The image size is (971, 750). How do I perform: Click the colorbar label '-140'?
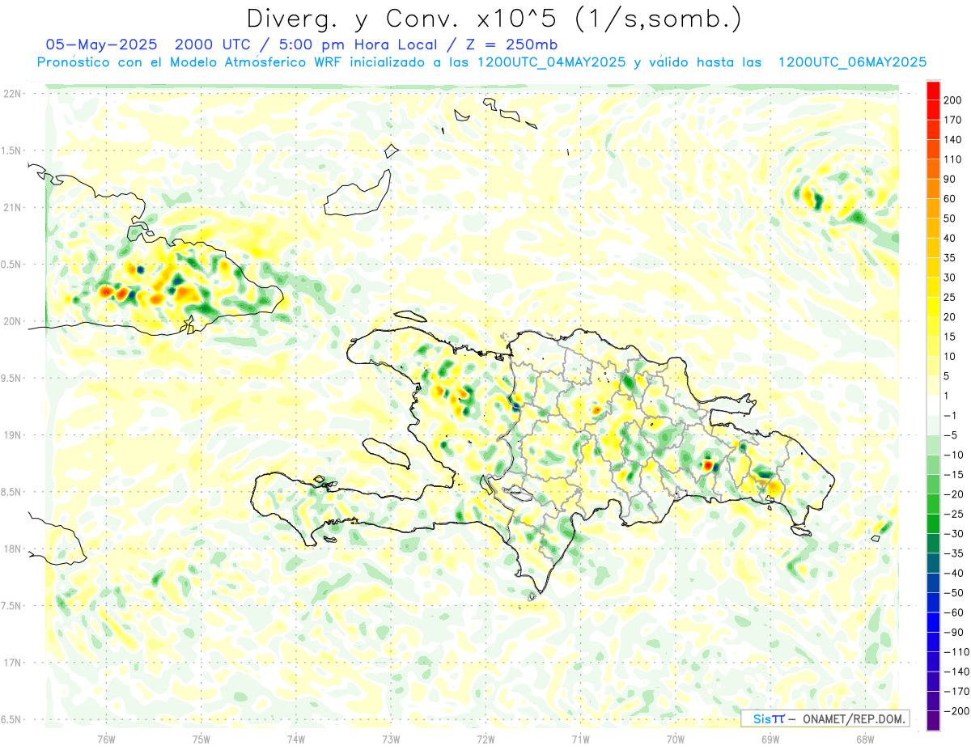[958, 672]
